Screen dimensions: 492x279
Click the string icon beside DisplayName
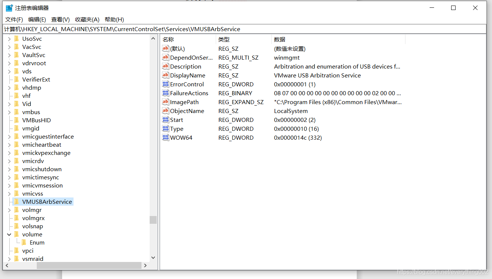point(166,75)
